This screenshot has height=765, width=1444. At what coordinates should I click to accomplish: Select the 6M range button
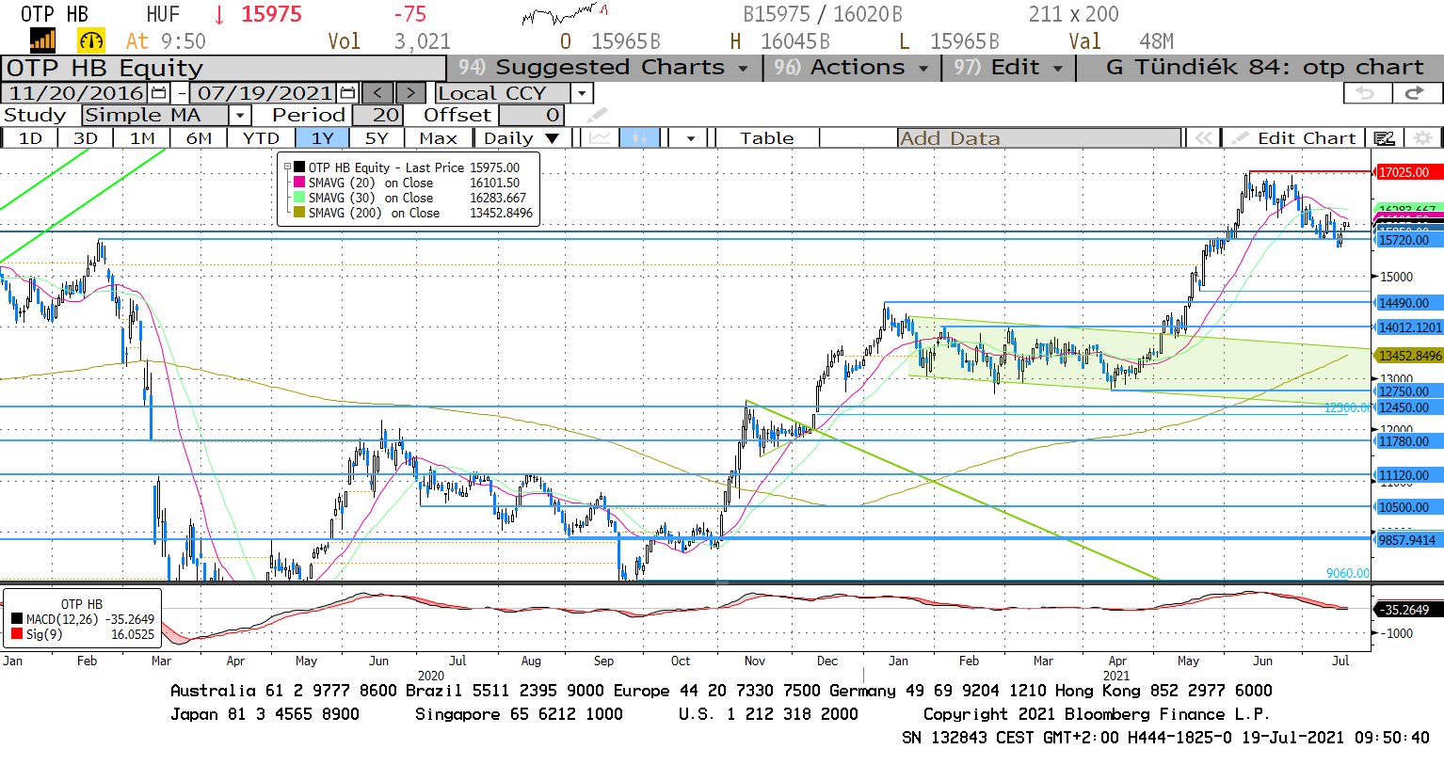coord(199,138)
